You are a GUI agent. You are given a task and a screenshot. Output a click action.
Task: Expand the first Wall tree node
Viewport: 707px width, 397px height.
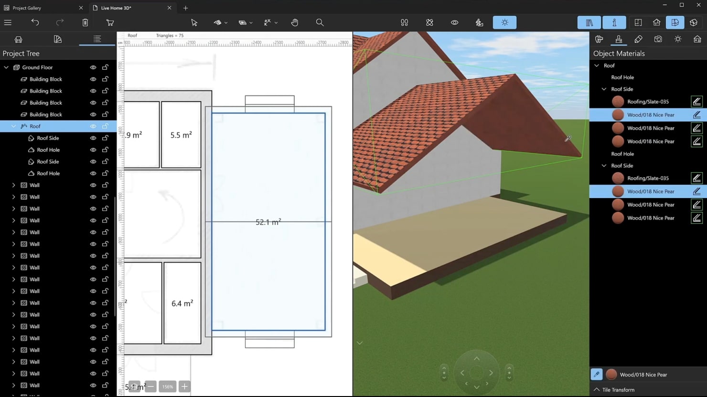click(x=13, y=185)
